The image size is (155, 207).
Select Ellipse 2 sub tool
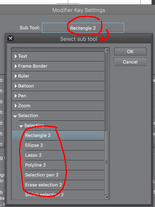tap(65, 145)
